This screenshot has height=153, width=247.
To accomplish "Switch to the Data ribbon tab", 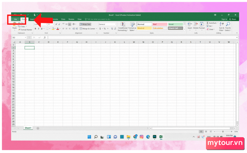I will click(x=63, y=19).
